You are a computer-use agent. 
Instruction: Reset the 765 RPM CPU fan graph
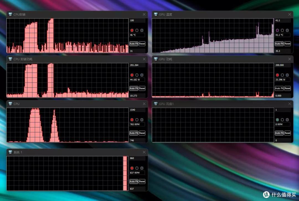point(142,133)
